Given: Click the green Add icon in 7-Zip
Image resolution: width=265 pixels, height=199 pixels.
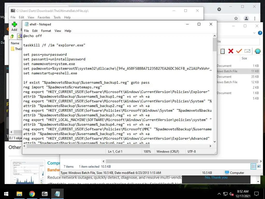Looking at the screenshot, I should tap(14, 24).
